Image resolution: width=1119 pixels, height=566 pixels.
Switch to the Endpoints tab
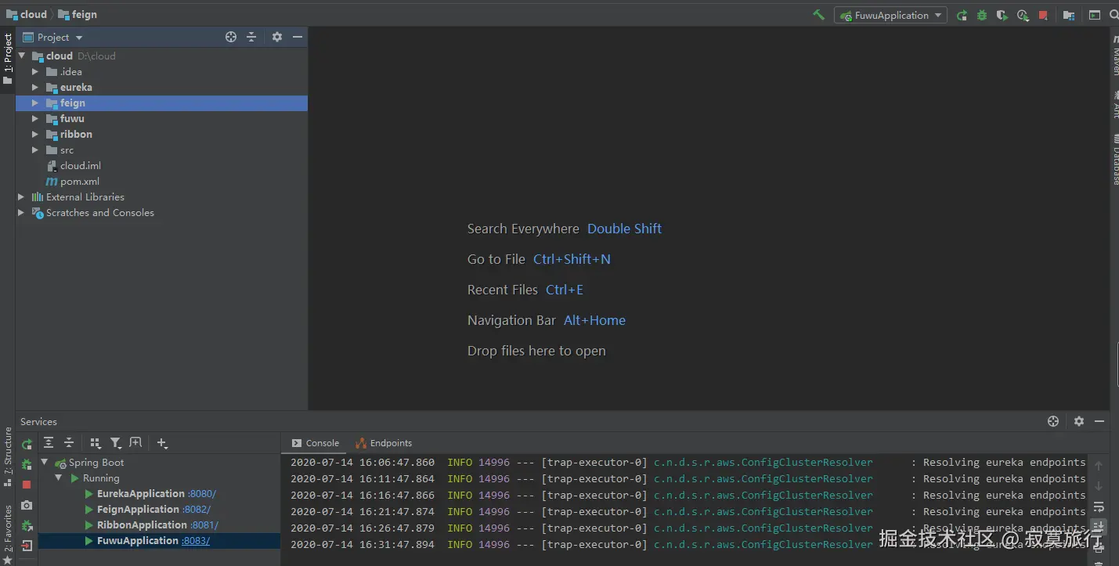coord(384,443)
